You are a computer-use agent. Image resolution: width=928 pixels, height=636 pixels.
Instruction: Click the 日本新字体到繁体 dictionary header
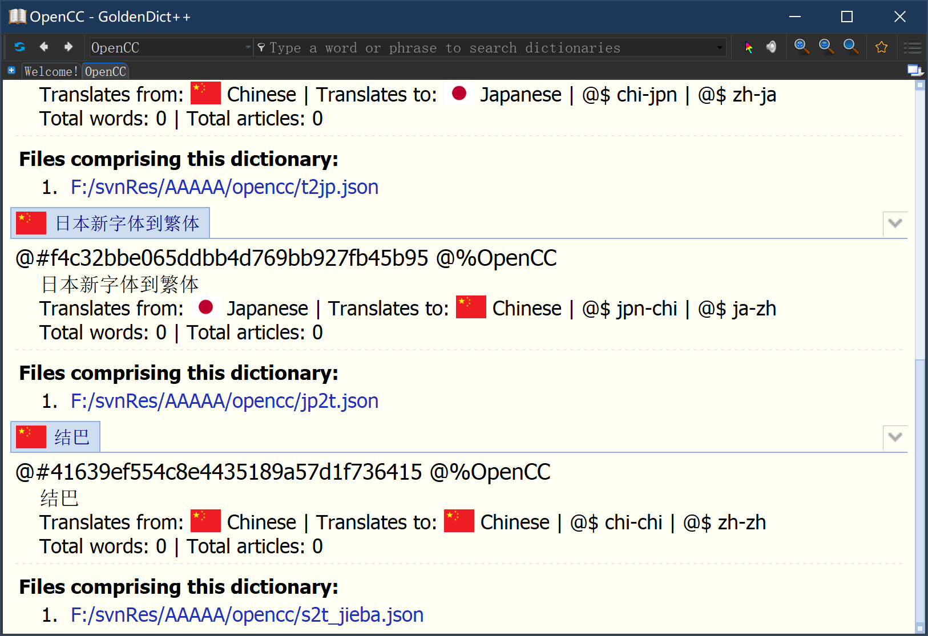pos(110,223)
